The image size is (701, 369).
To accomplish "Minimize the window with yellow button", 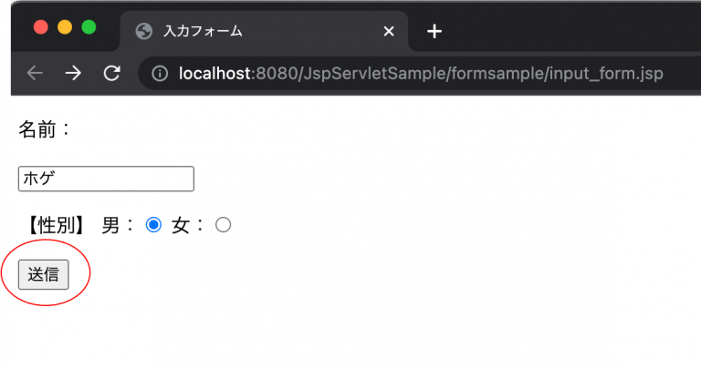I will pos(65,26).
